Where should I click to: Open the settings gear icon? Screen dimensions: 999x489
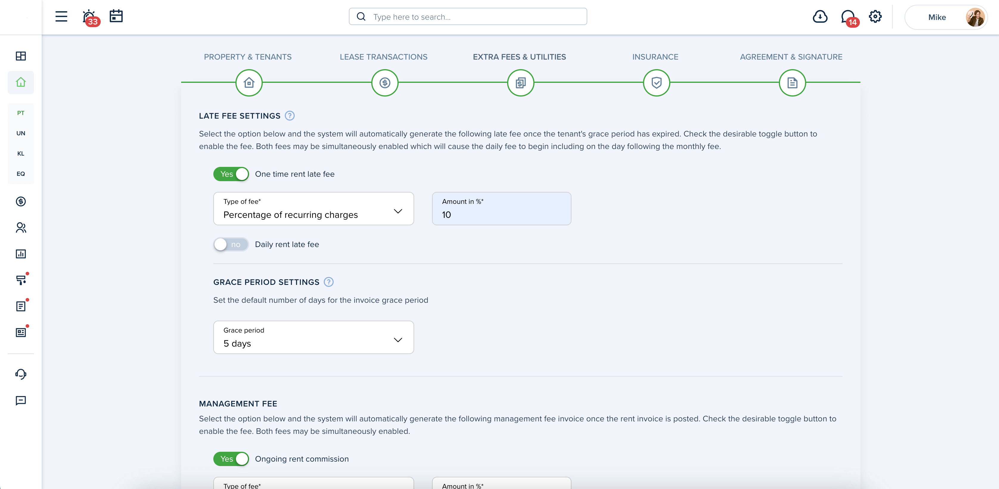875,16
